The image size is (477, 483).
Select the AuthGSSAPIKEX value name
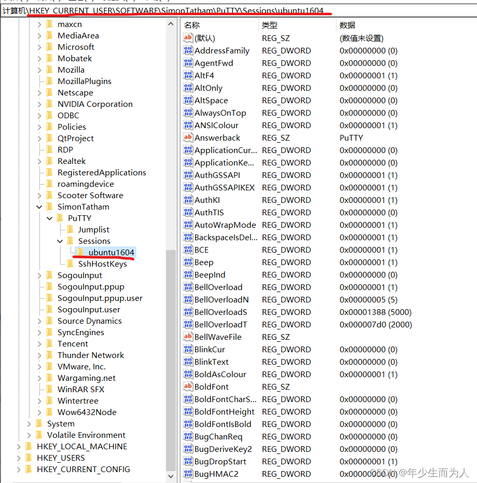coord(225,188)
